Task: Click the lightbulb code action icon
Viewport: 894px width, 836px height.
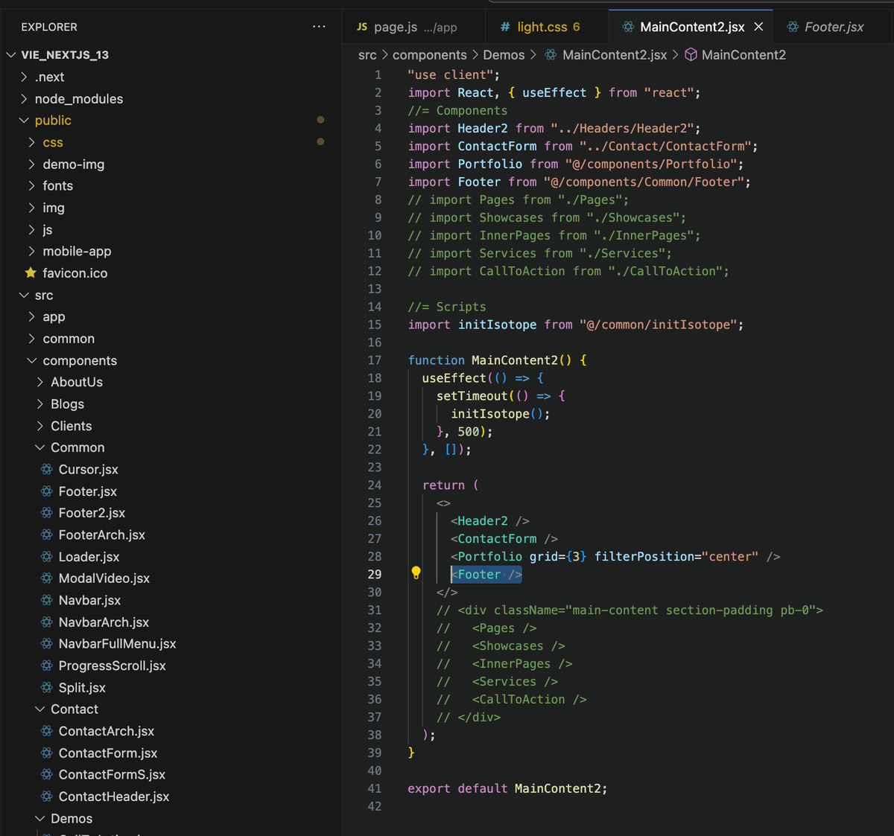Action: (x=416, y=573)
